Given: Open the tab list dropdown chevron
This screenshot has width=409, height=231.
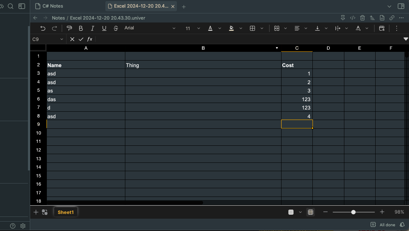Looking at the screenshot, I should [389, 6].
